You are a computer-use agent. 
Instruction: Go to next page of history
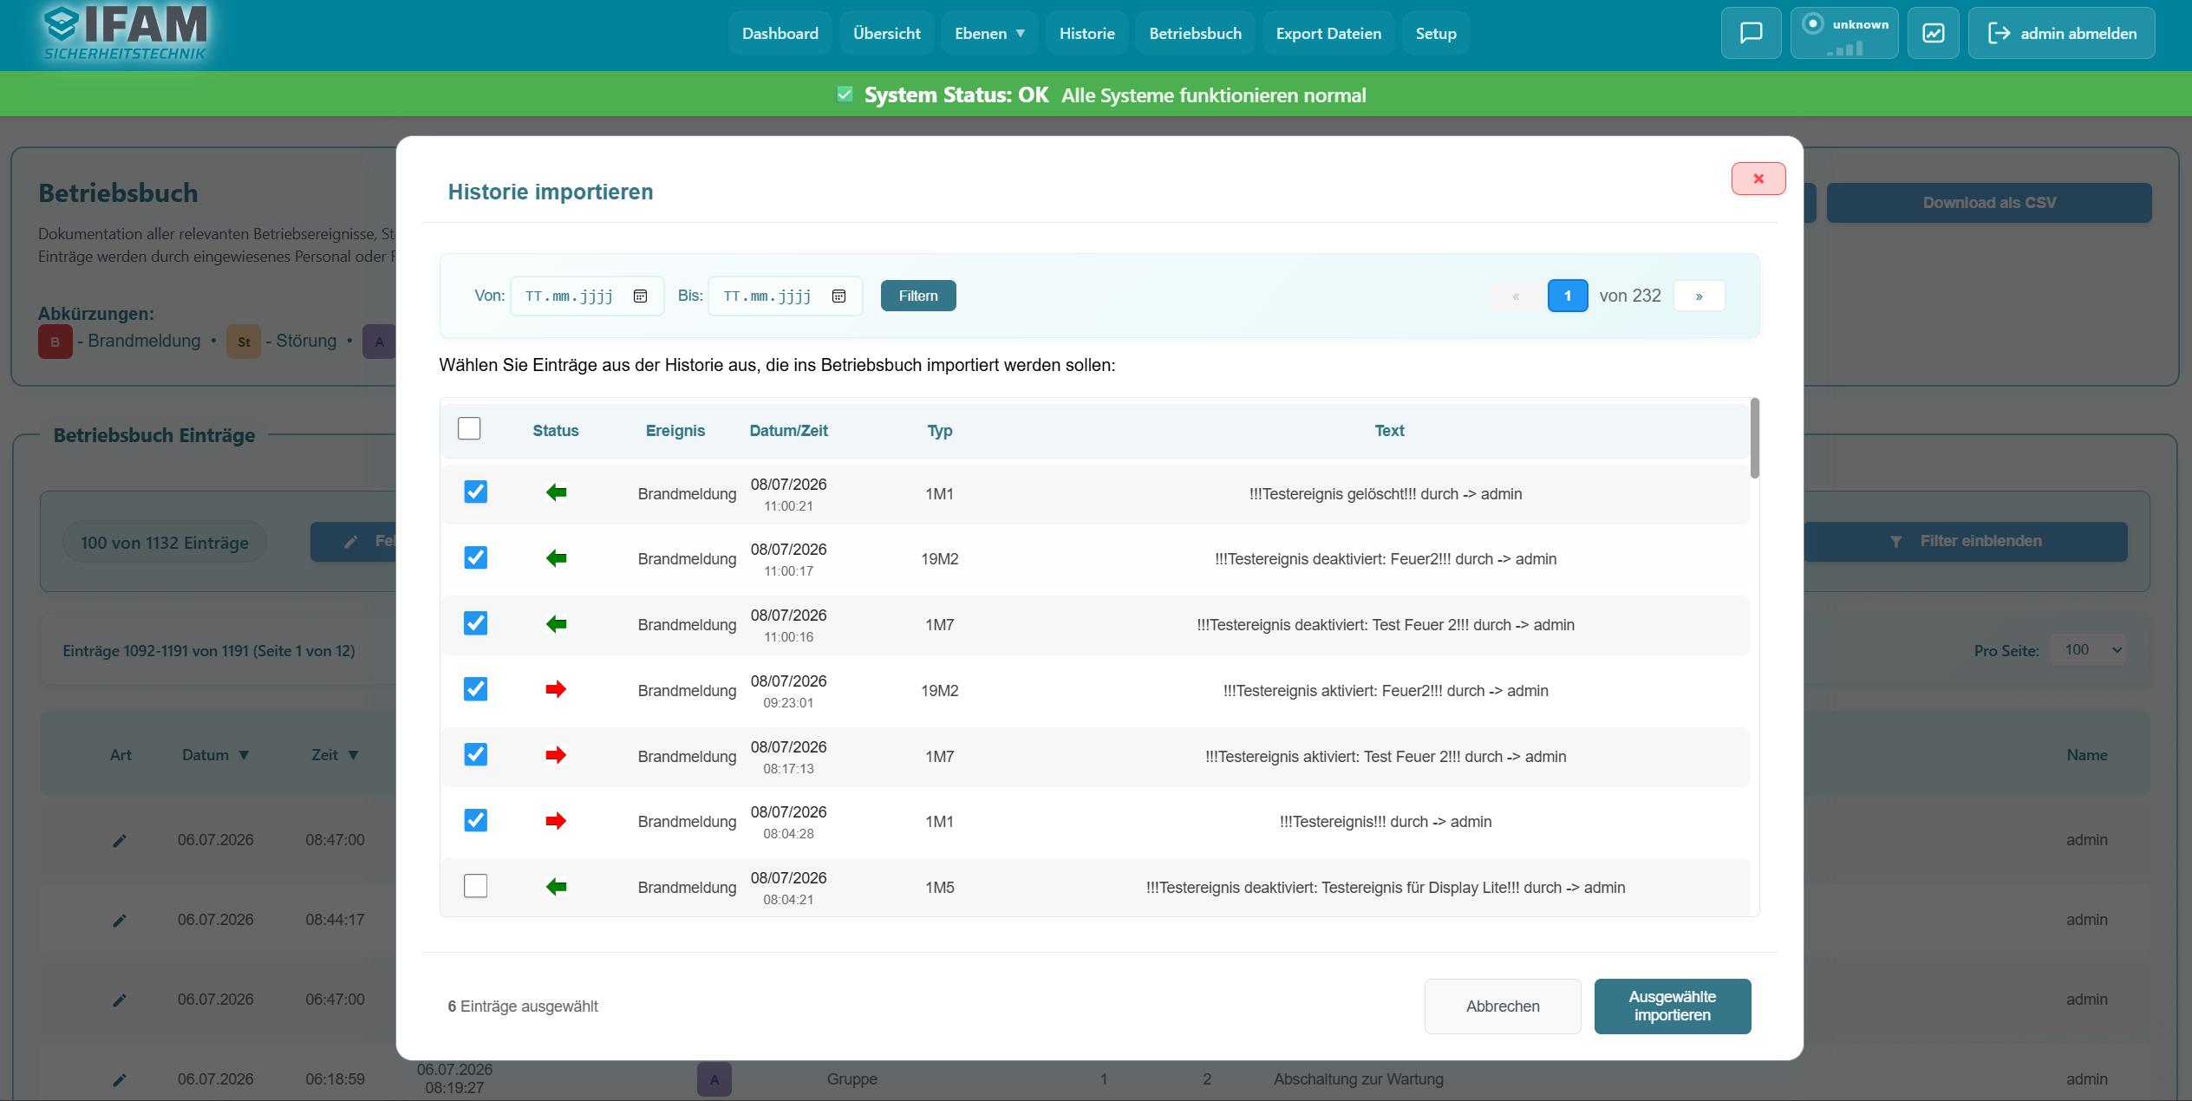[1699, 296]
